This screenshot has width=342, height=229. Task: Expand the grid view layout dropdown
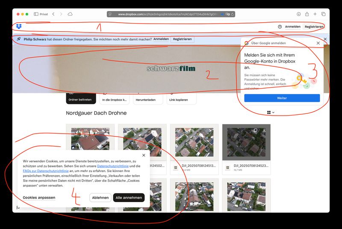tap(271, 113)
